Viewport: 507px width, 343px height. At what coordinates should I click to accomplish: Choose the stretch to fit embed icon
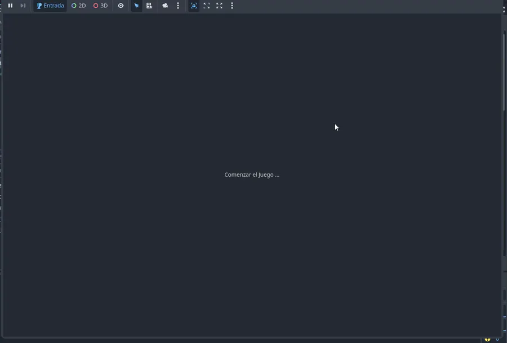[219, 6]
